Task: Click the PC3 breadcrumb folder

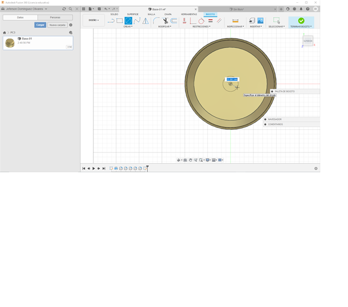Action: point(13,33)
